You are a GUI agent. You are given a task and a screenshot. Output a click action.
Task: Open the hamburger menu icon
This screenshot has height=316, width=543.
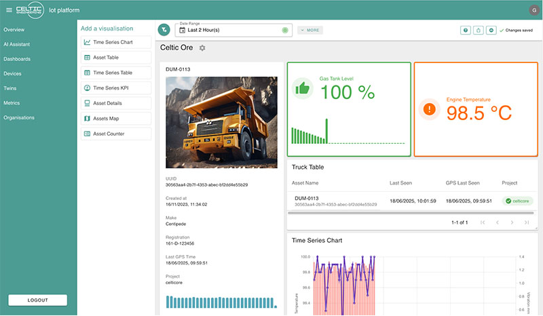pos(9,10)
